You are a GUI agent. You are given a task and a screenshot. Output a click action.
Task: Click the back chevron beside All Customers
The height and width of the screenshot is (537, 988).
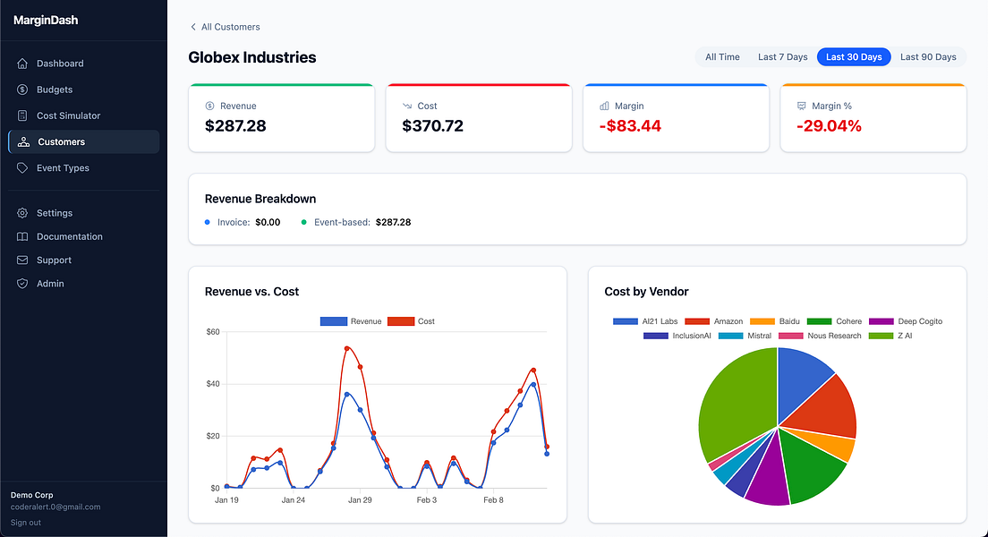click(x=192, y=27)
